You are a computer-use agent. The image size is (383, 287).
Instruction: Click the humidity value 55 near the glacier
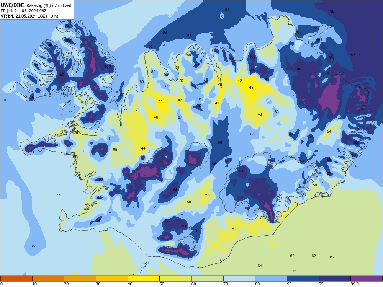click(262, 217)
